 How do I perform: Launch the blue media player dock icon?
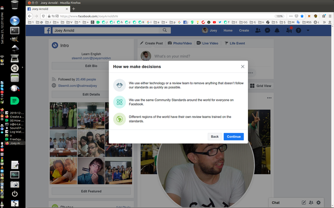coord(15,21)
